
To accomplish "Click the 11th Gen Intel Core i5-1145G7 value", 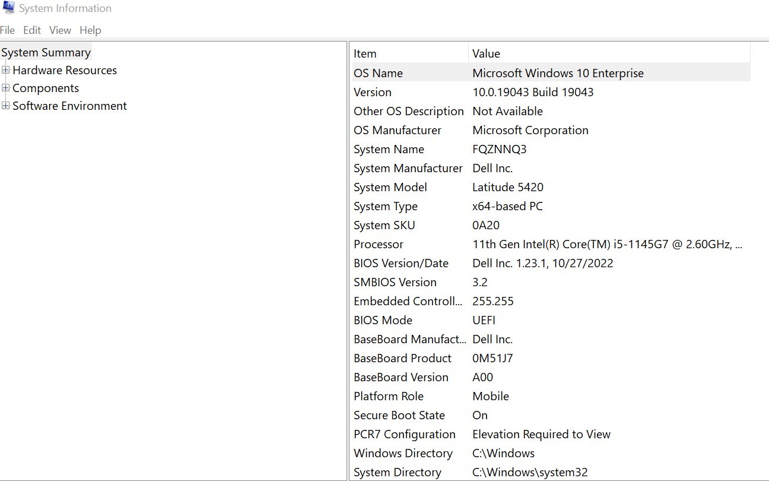I will click(x=607, y=244).
